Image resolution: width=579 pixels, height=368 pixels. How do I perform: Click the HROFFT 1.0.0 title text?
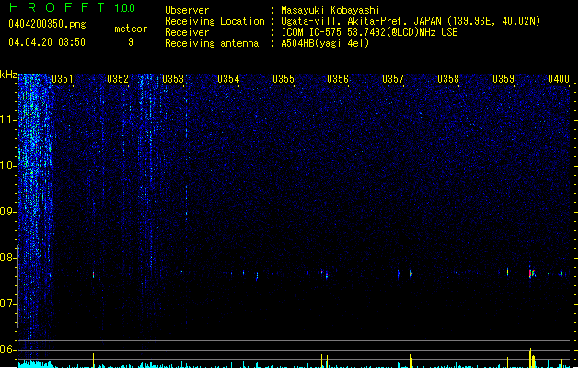pos(72,7)
